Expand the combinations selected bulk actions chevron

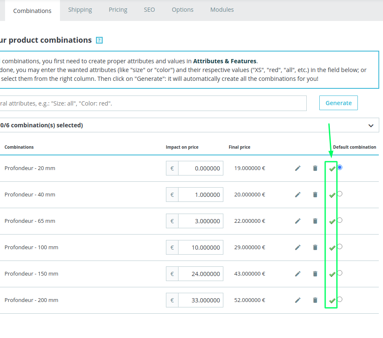[371, 125]
